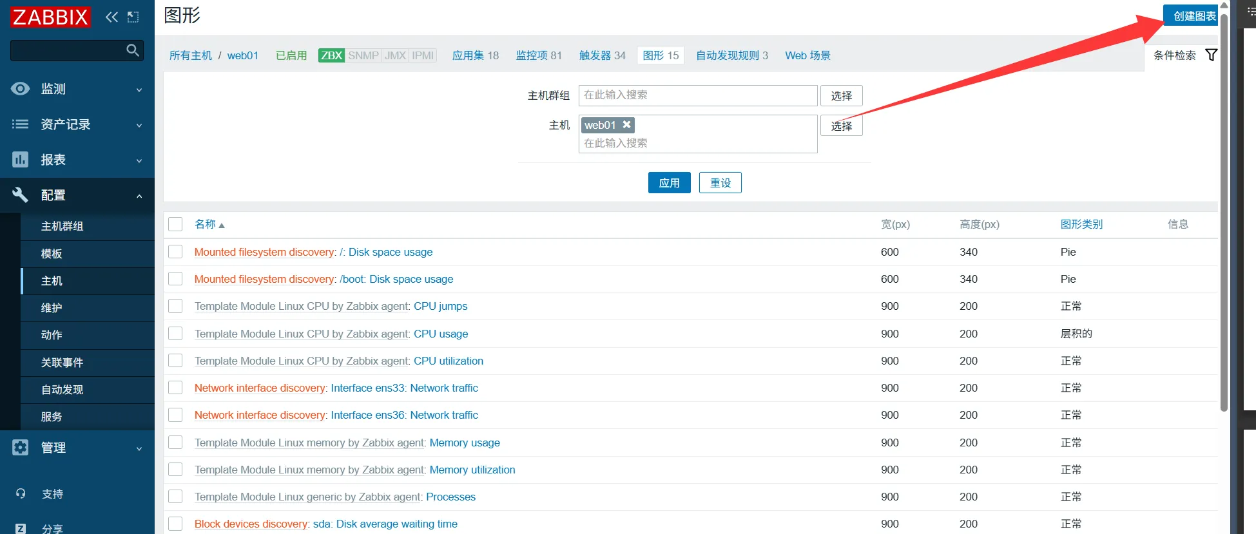Screen dimensions: 1256x534
Task: Click the sidebar hide (kiosk) icon
Action: point(133,17)
